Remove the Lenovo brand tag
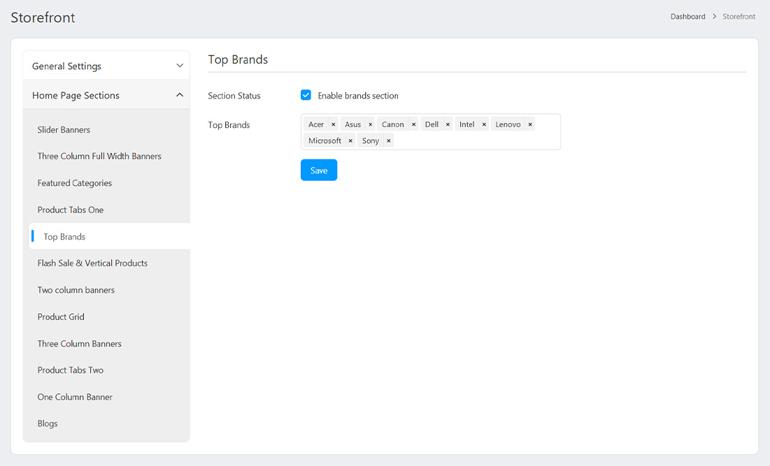 click(530, 124)
